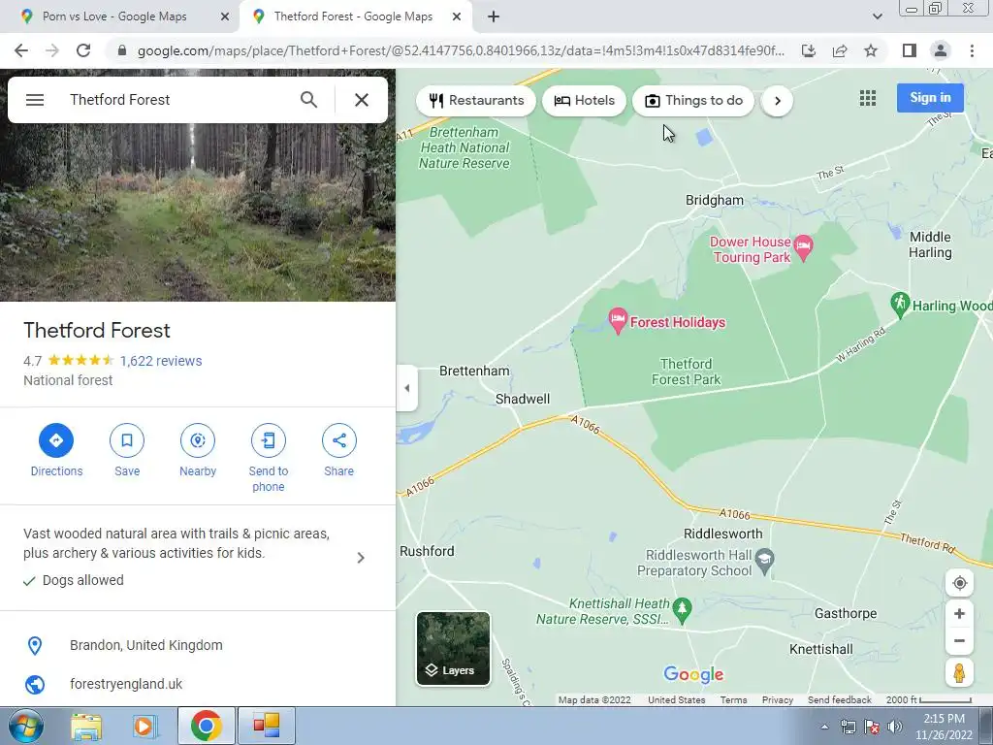Close the Thetford Forest tab

(x=457, y=17)
